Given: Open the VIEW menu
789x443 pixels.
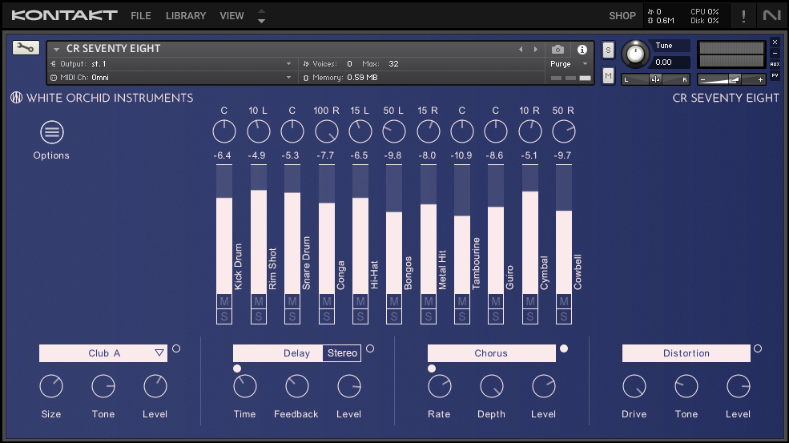Looking at the screenshot, I should click(x=231, y=16).
